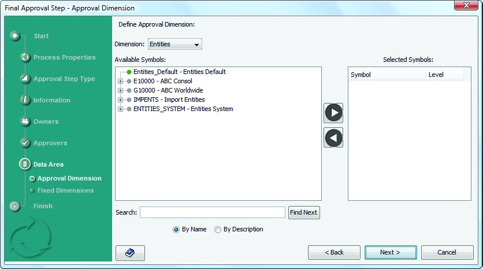Click the gray node icon of E10000

(129, 81)
